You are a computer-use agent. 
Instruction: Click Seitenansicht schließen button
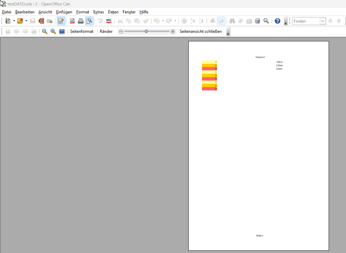coord(201,31)
